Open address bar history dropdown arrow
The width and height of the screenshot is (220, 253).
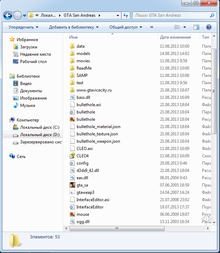118,16
